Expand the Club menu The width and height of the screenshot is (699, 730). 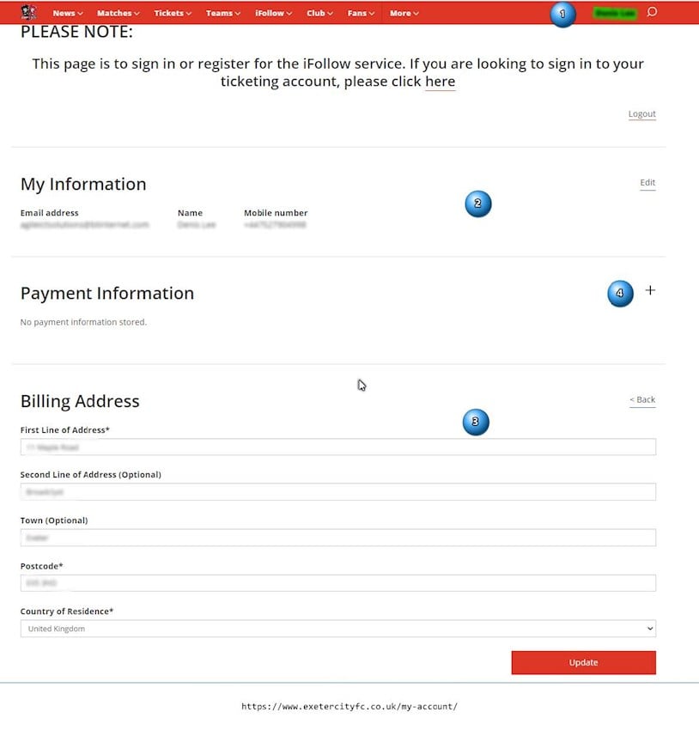coord(319,13)
